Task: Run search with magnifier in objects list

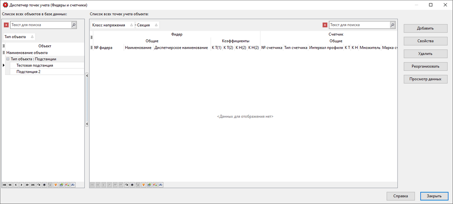Action: (74, 25)
